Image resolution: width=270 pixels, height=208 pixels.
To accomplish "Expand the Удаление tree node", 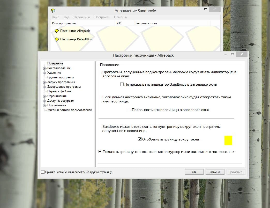I will 44,73.
